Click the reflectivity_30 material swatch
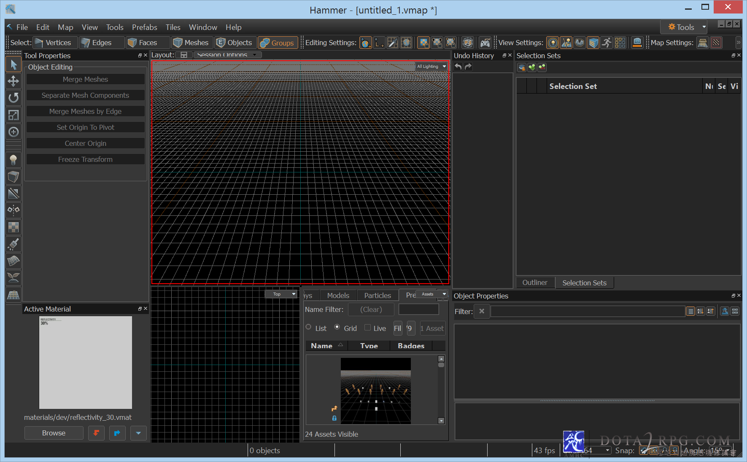The image size is (747, 462). point(85,363)
